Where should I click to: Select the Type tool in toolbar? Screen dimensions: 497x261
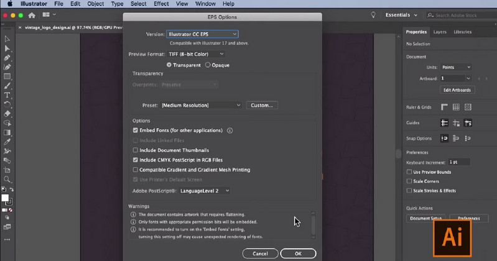tap(7, 95)
